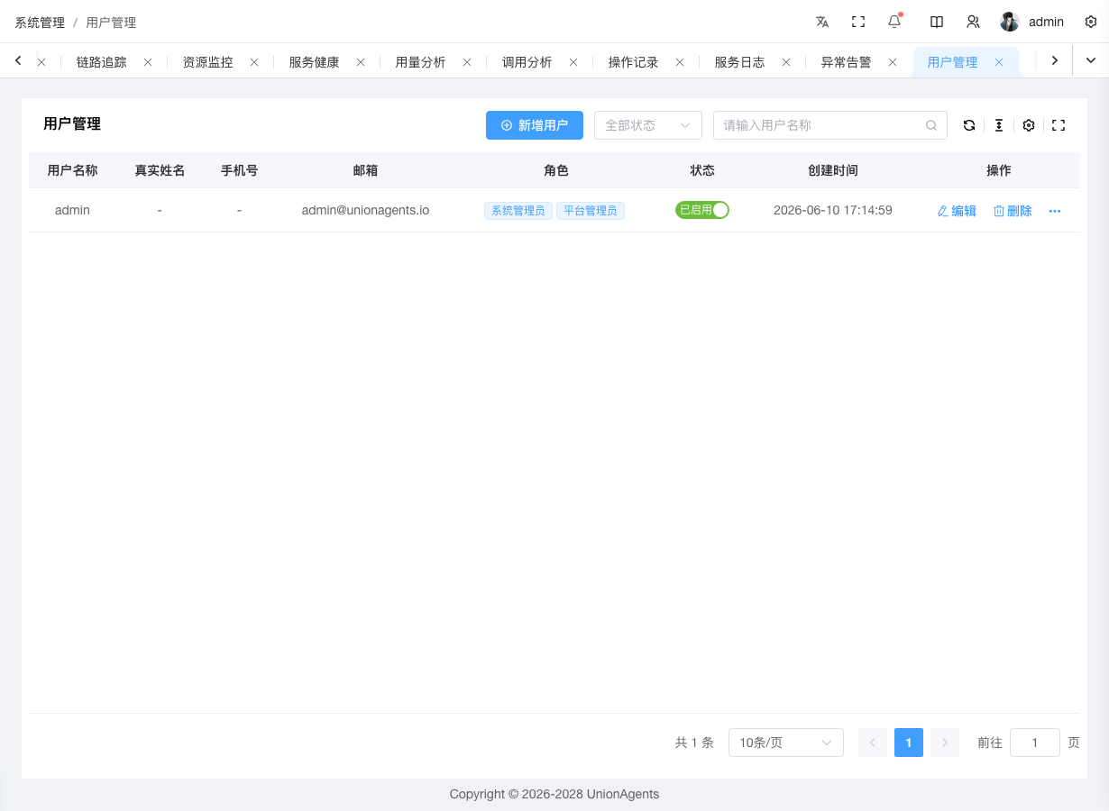Screen dimensions: 1109x811
Task: Close the 链路追踪 tab
Action: point(148,62)
